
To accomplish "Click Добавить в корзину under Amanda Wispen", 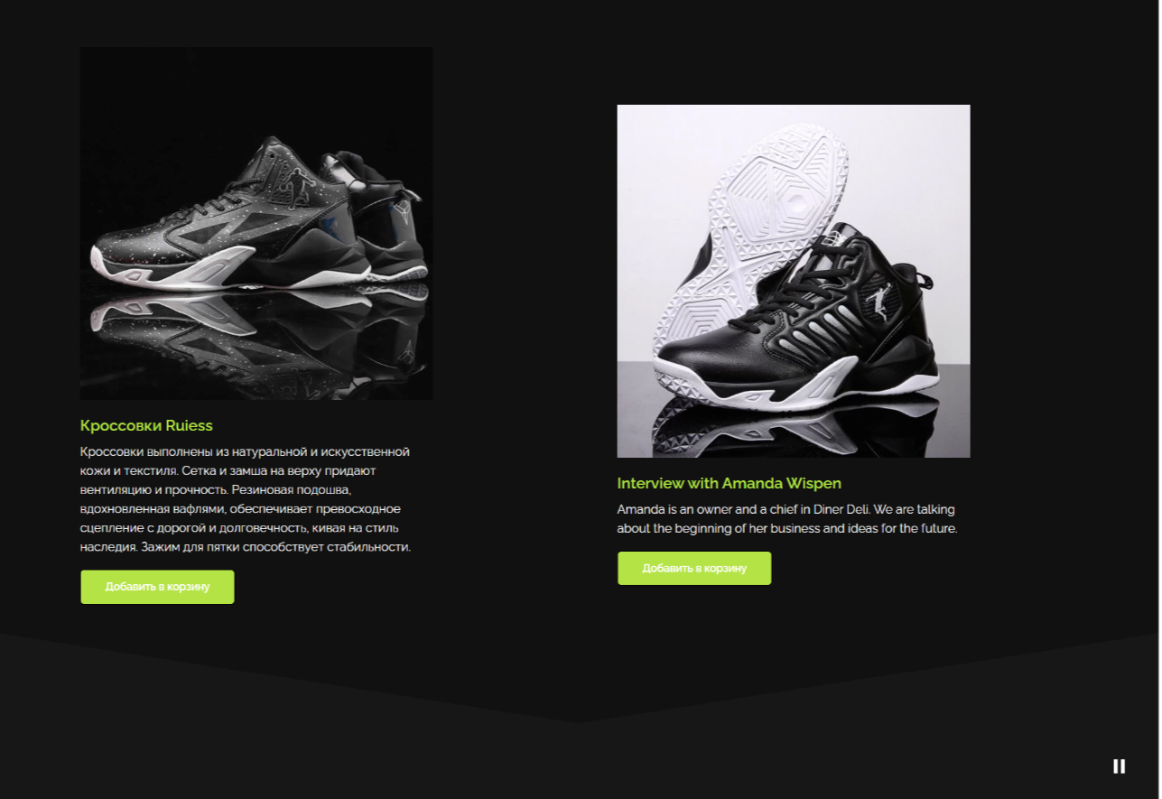I will tap(694, 569).
